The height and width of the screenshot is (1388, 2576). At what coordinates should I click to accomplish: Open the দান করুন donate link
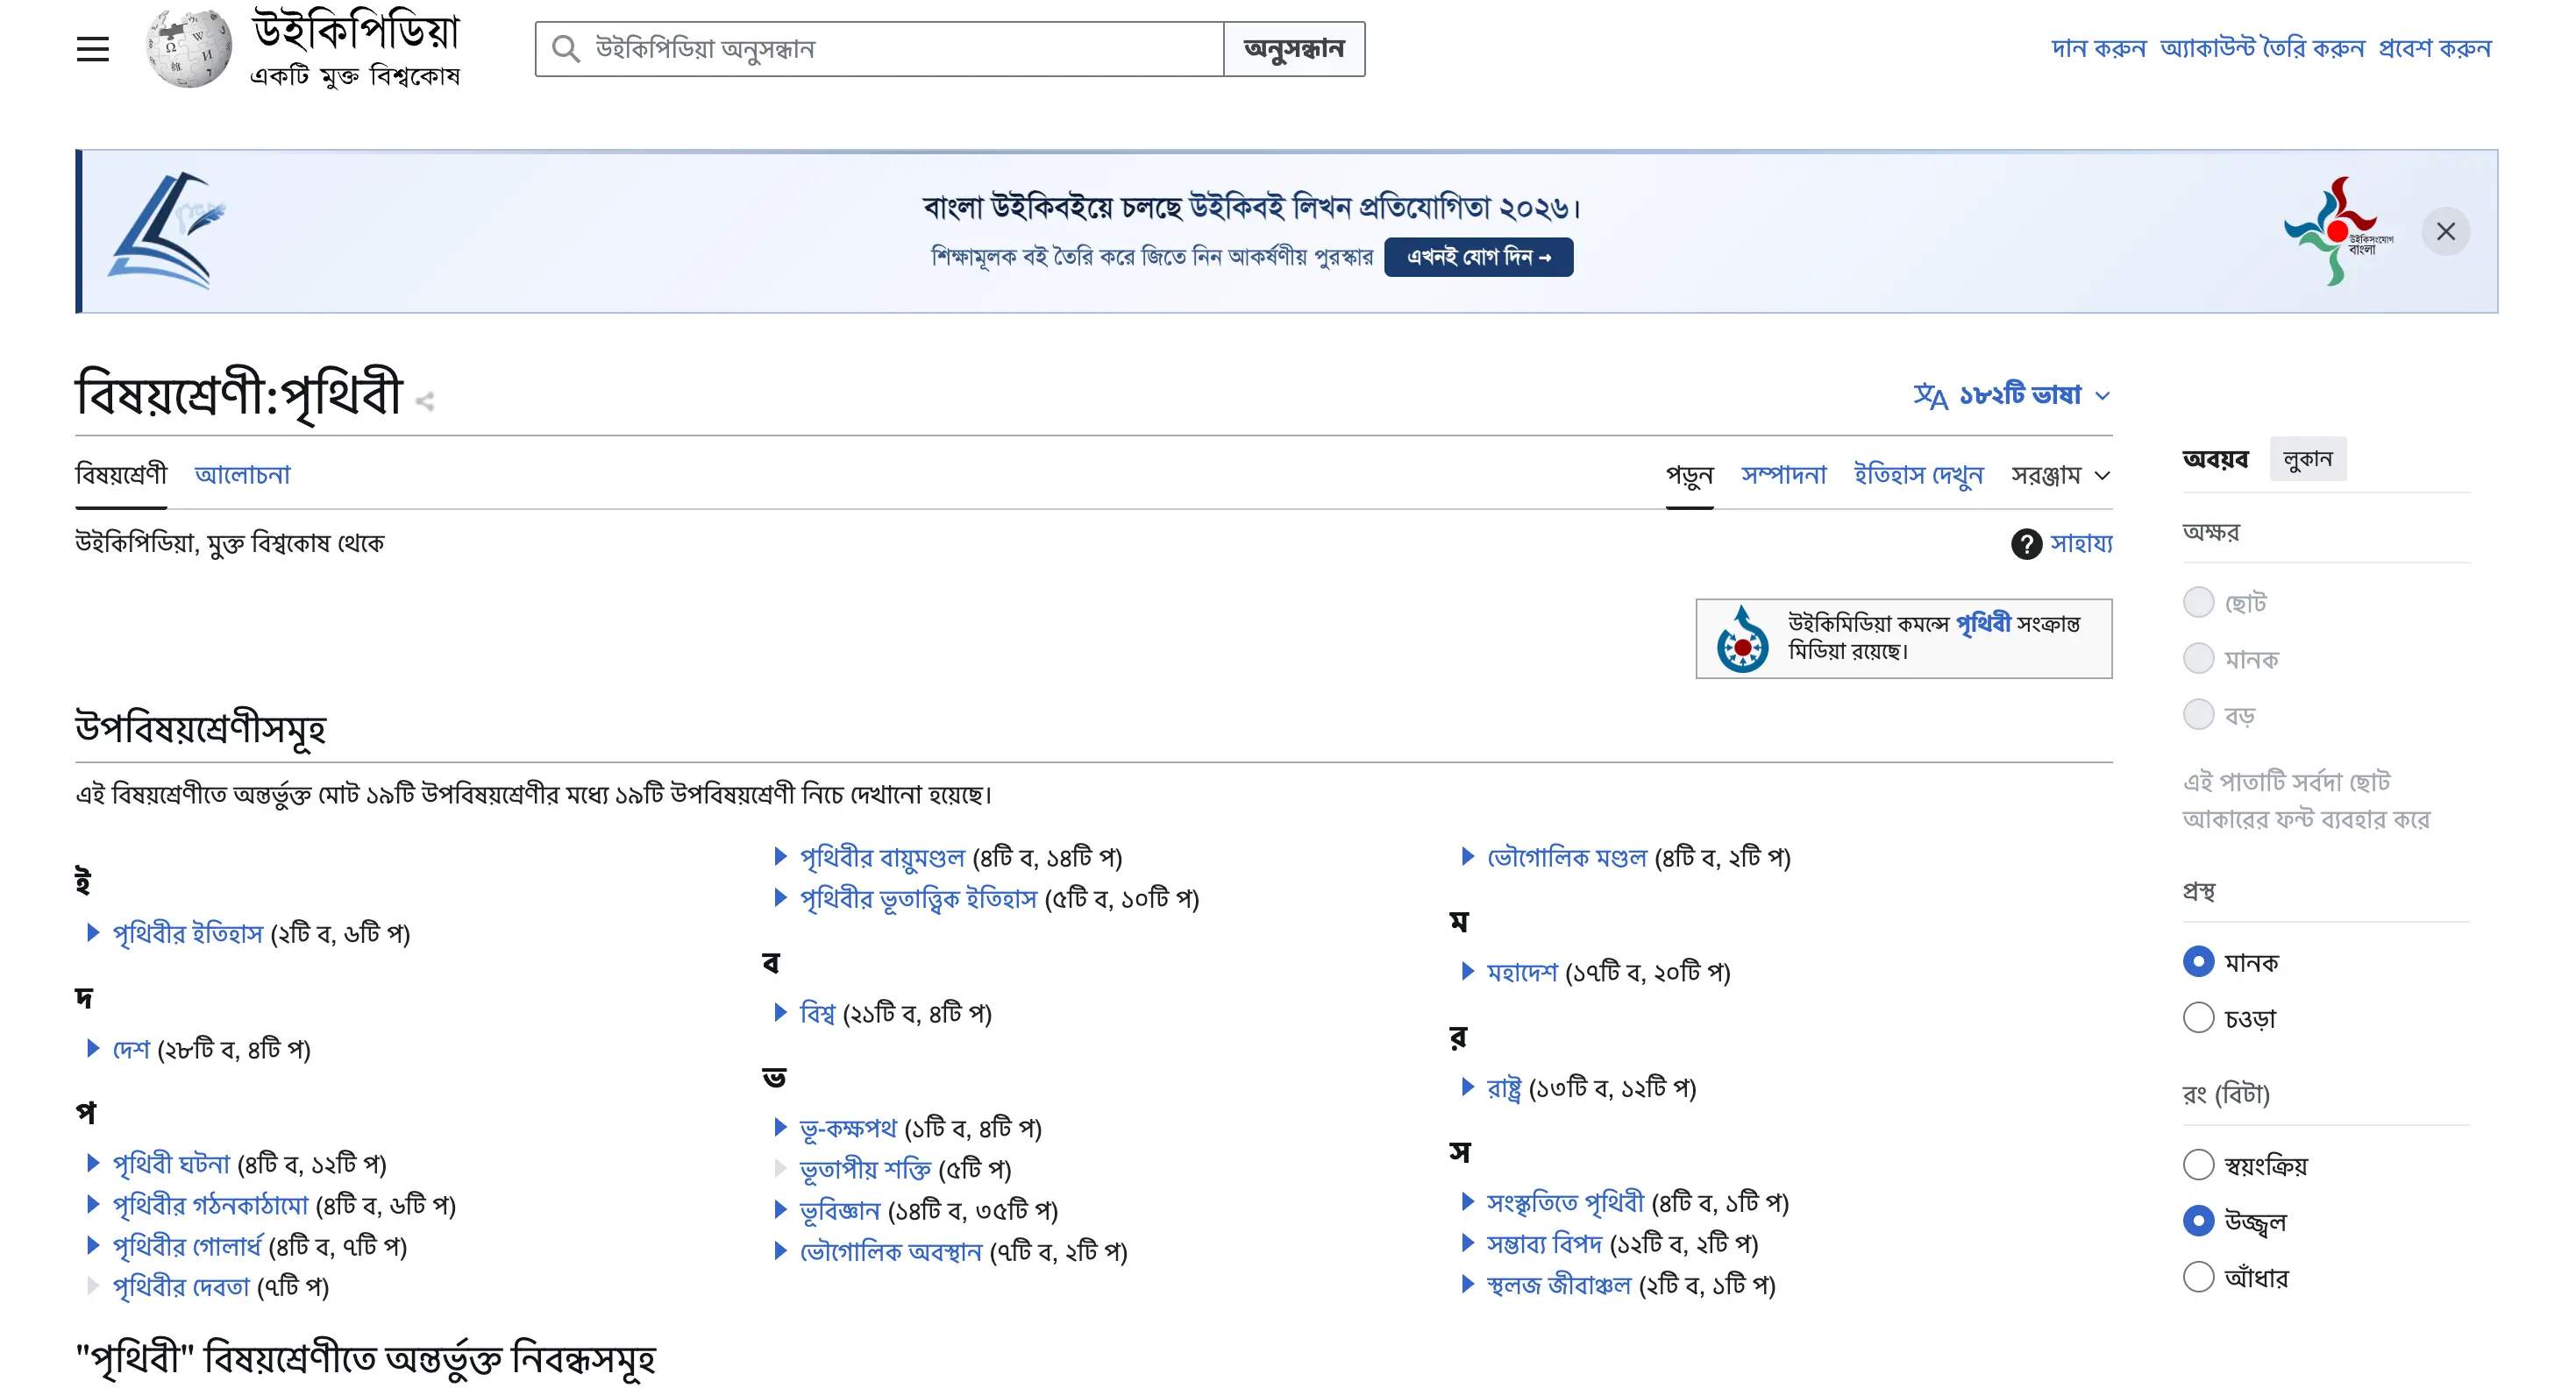click(2098, 49)
